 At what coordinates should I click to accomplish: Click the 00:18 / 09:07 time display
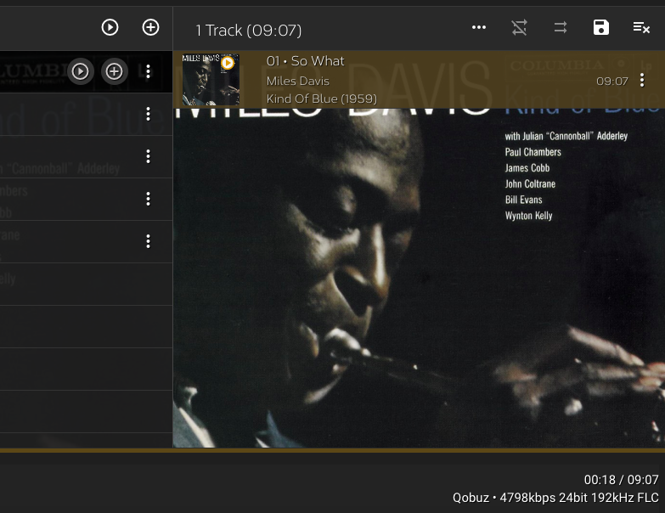(x=621, y=480)
